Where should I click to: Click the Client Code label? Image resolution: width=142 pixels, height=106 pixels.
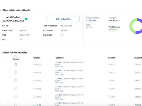7,31
